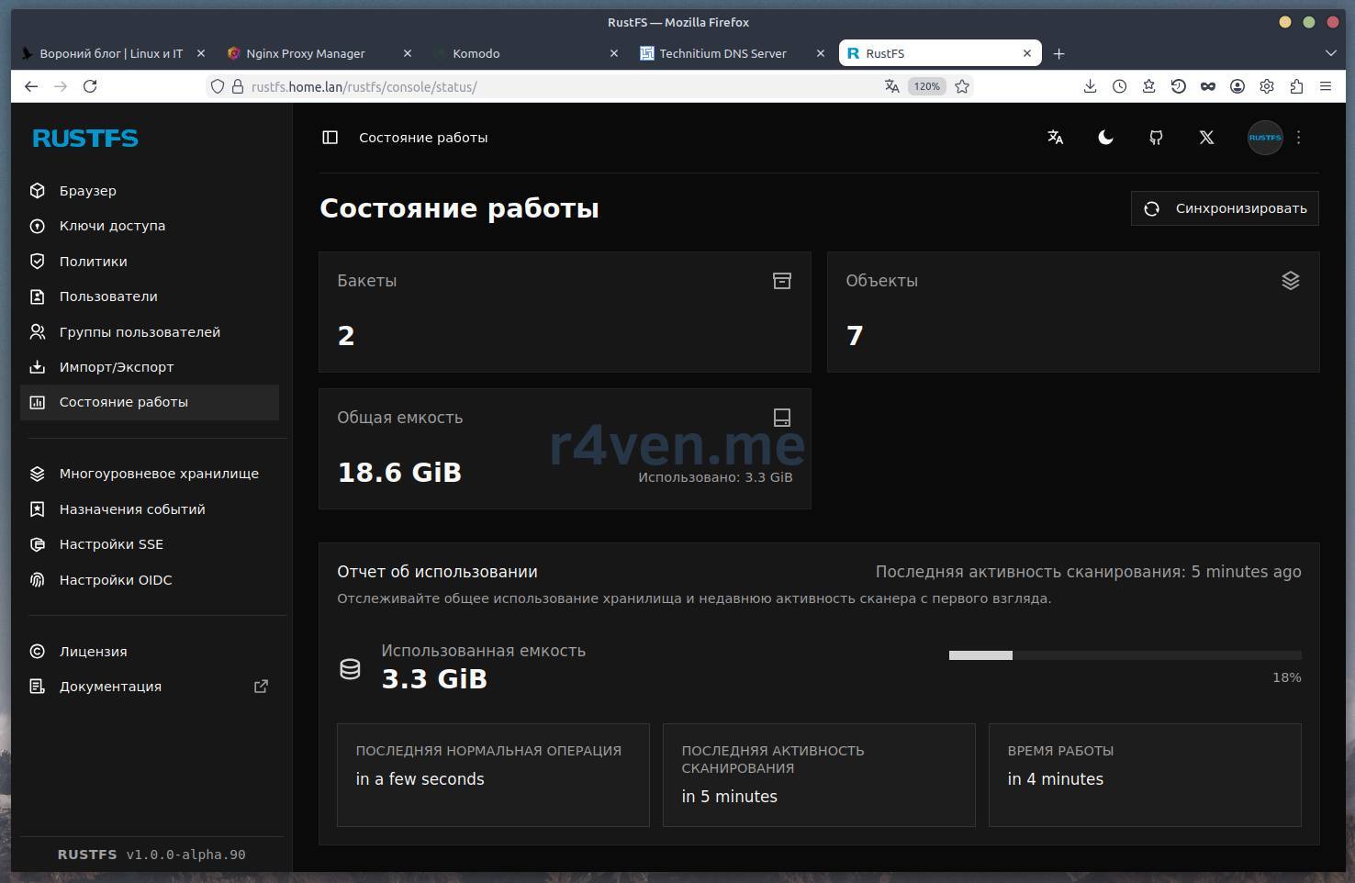Screen dimensions: 1355x883
Task: Click the RustFS user avatar
Action: tap(1264, 138)
